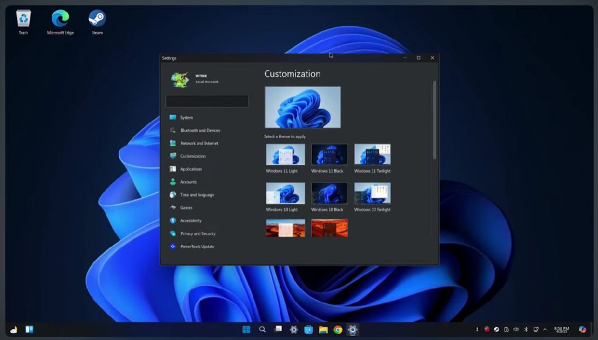Apply the Windows 11 Light theme
598x340 pixels.
pos(285,154)
